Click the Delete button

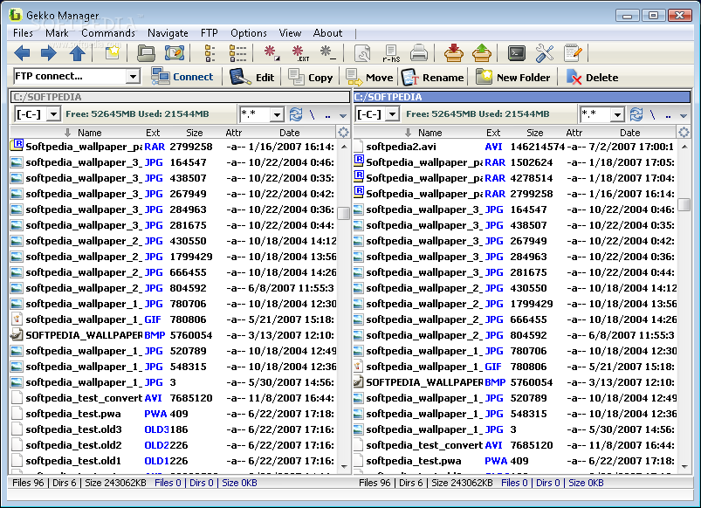click(x=593, y=78)
